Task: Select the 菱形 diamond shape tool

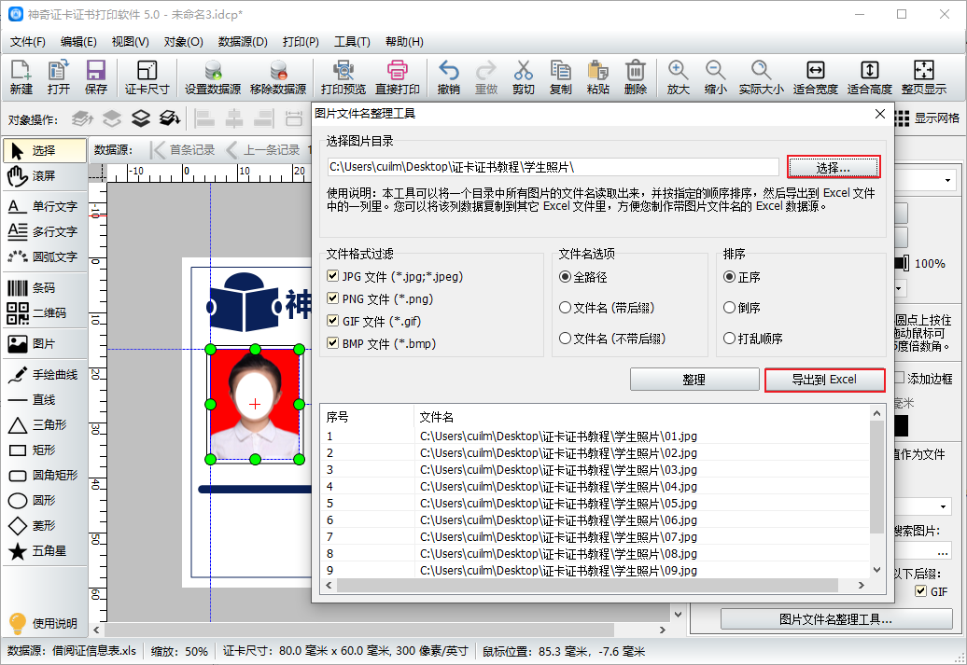Action: coord(45,526)
